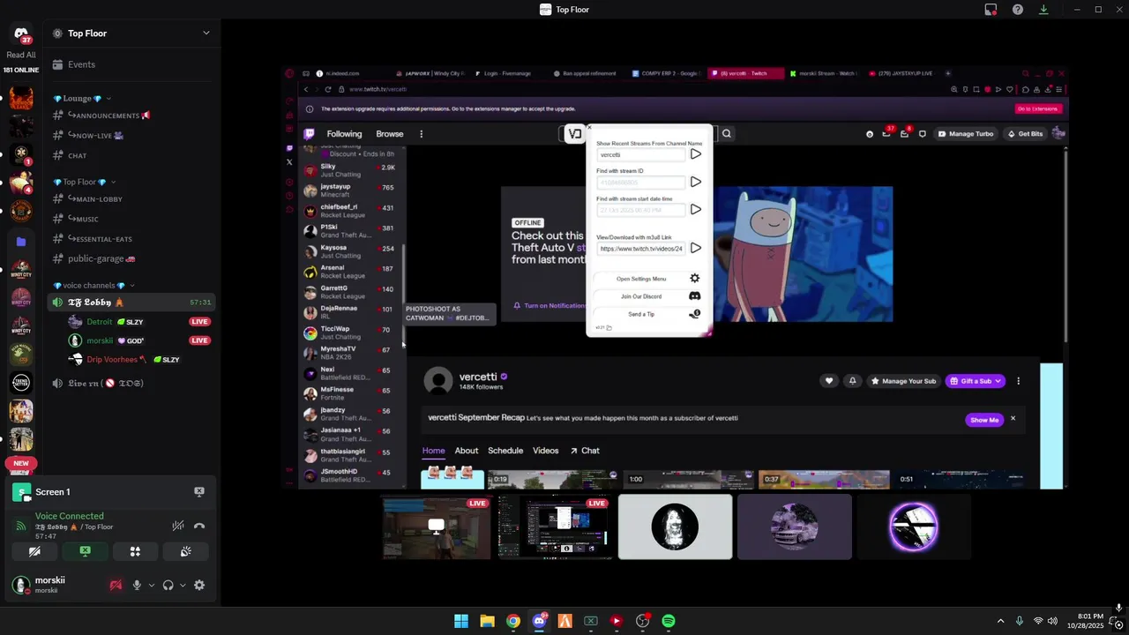The height and width of the screenshot is (635, 1129).
Task: Open the public-garage text channel
Action: click(x=132, y=259)
